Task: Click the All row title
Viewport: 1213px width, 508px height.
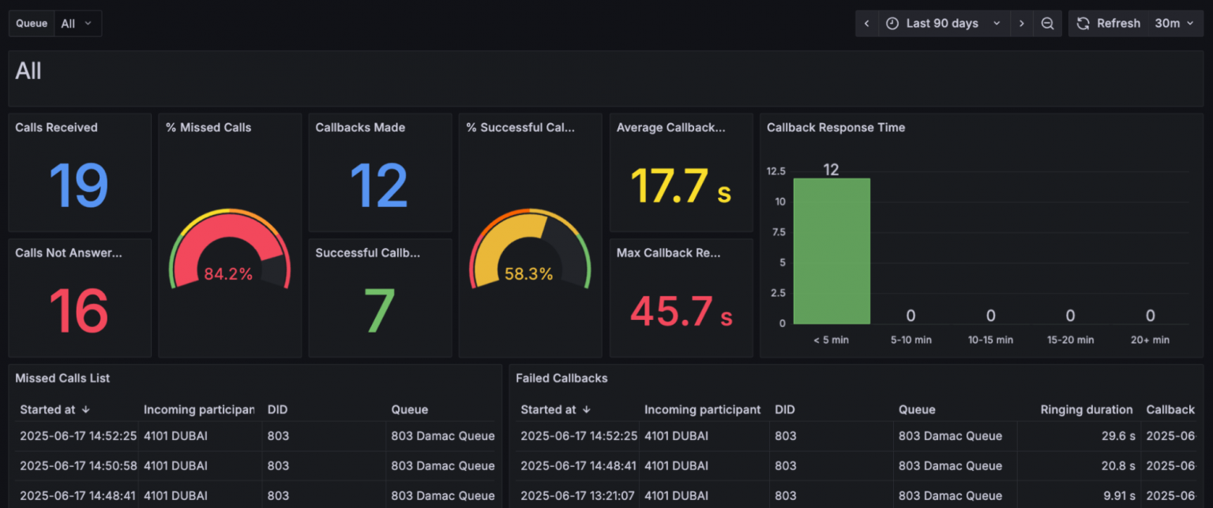Action: 28,71
